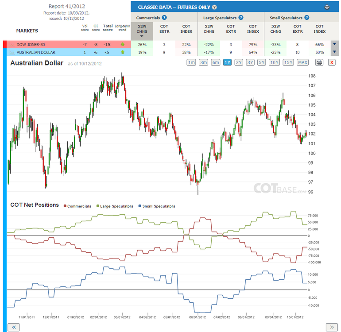Click the 10/01/2012 date axis label
Image resolution: width=341 pixels, height=332 pixels.
295,317
